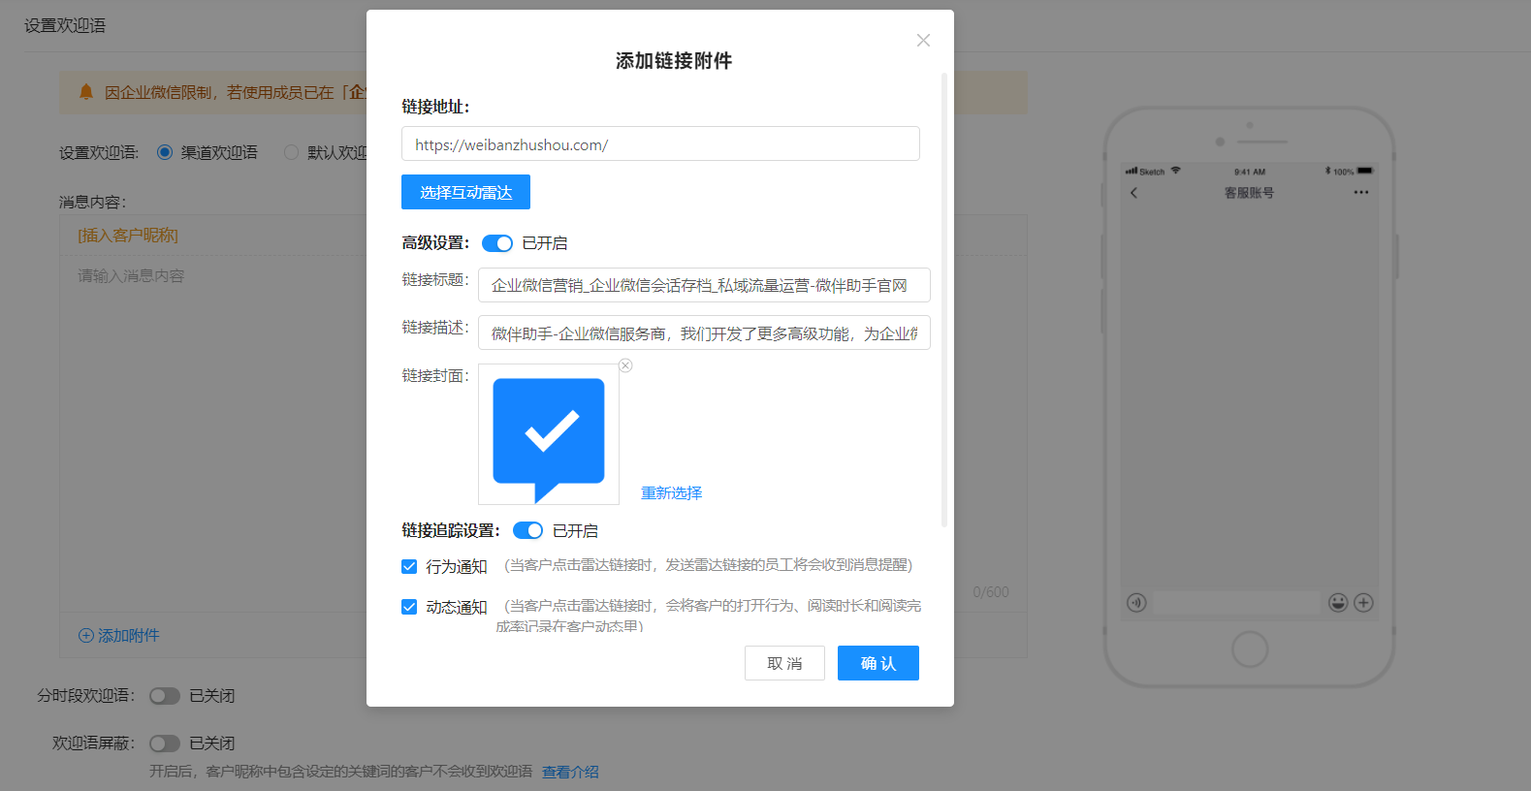Enable the 分时段欢迎语 toggle

(165, 696)
